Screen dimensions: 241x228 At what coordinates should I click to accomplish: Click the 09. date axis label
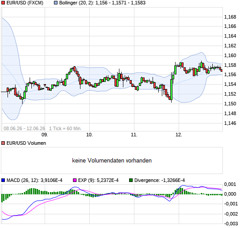tap(45, 135)
